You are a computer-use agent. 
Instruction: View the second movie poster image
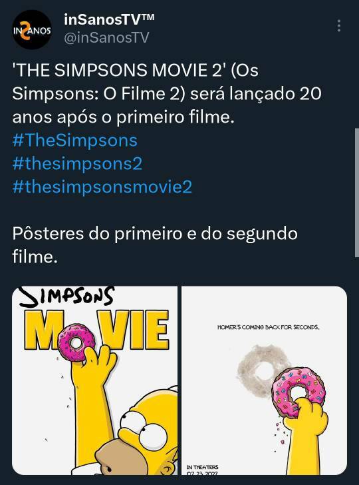click(264, 380)
